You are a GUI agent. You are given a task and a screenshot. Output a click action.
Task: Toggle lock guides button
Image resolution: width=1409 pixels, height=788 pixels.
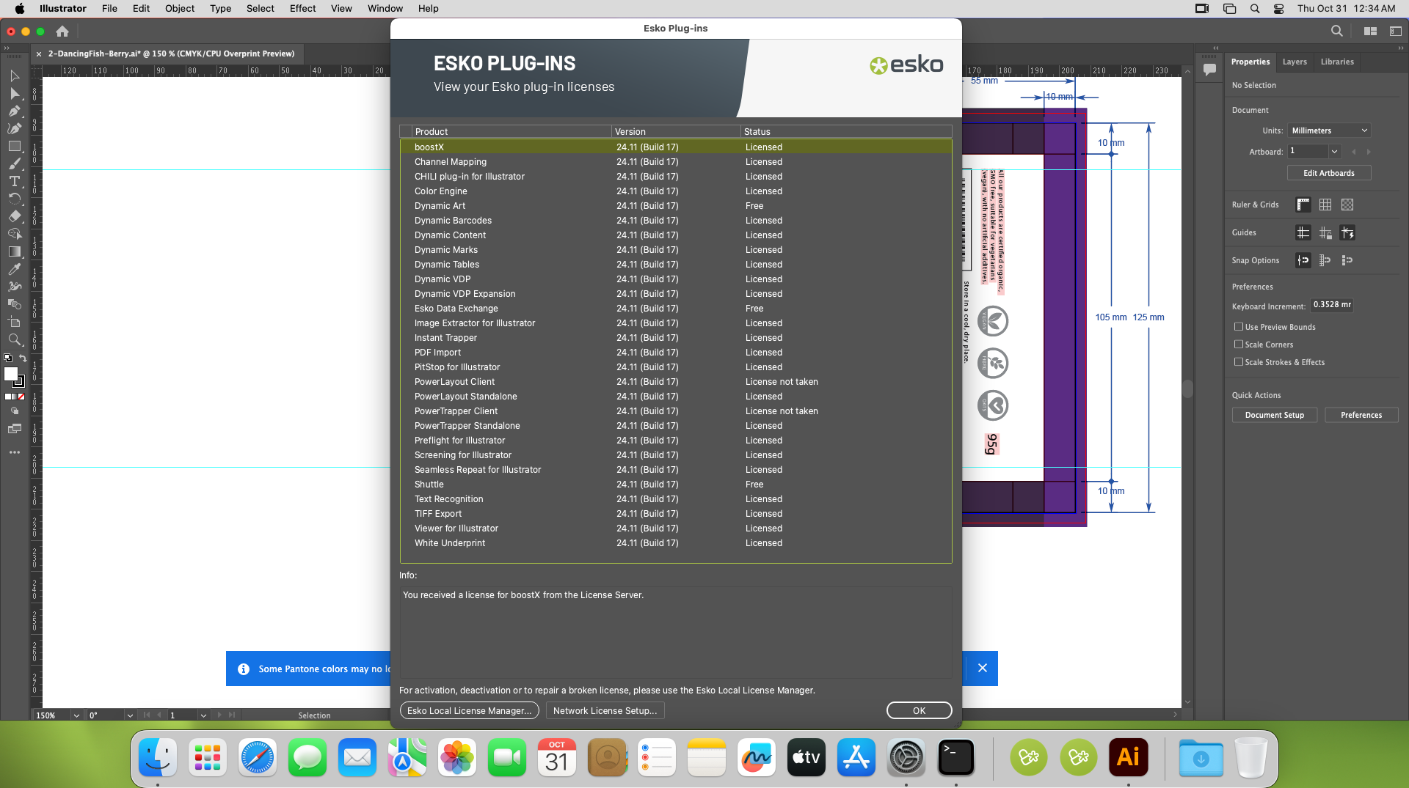click(x=1325, y=233)
